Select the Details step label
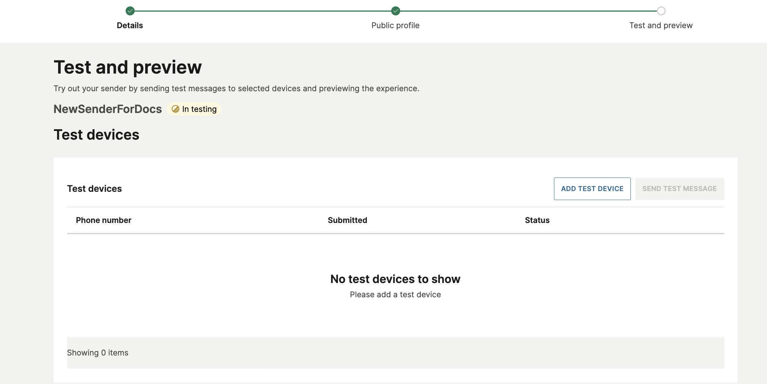767x384 pixels. pos(130,25)
